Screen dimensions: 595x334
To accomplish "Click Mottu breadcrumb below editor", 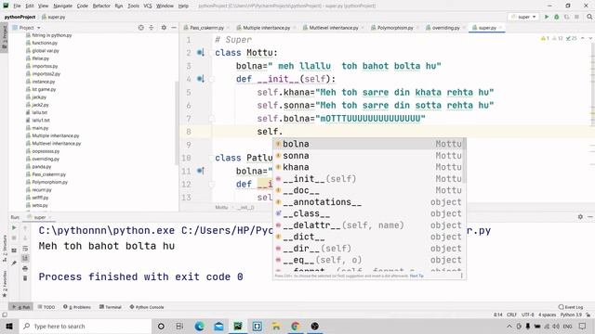I will click(221, 208).
